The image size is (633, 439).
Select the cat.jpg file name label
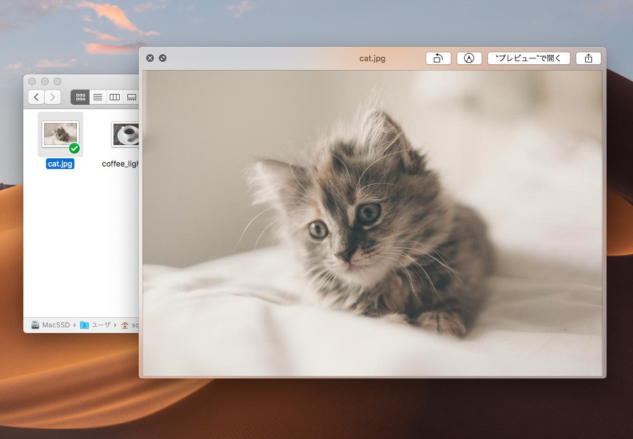pyautogui.click(x=60, y=163)
